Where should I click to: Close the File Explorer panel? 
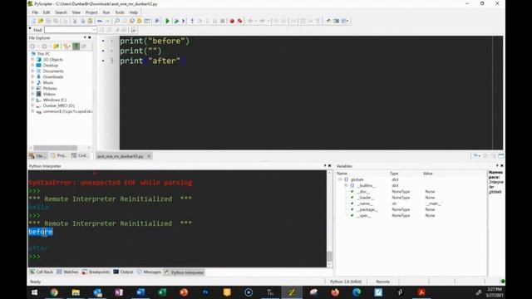click(x=90, y=37)
